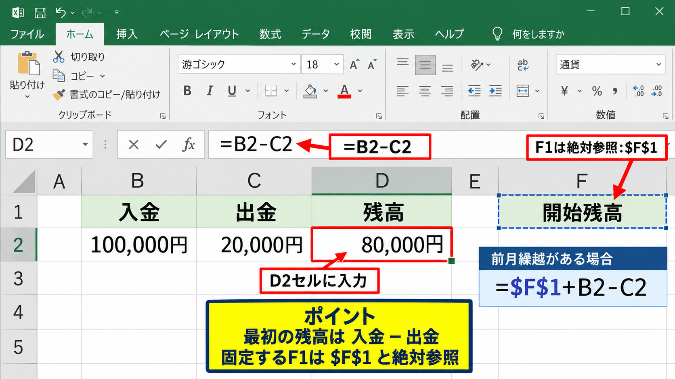This screenshot has width=675, height=379.
Task: Click the yen currency format icon
Action: (x=564, y=91)
